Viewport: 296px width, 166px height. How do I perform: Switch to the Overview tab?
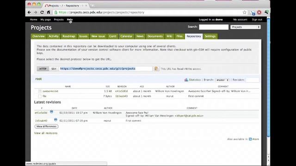38,36
